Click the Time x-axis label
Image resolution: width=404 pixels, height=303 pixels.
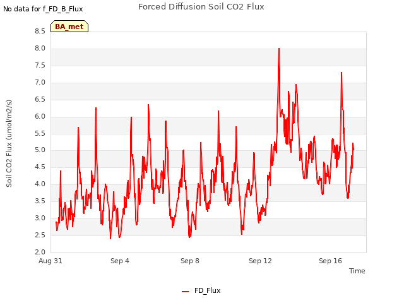pos(357,271)
